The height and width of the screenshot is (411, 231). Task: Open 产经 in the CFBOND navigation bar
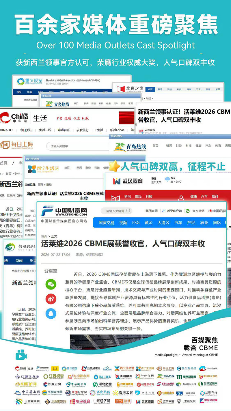point(191,223)
